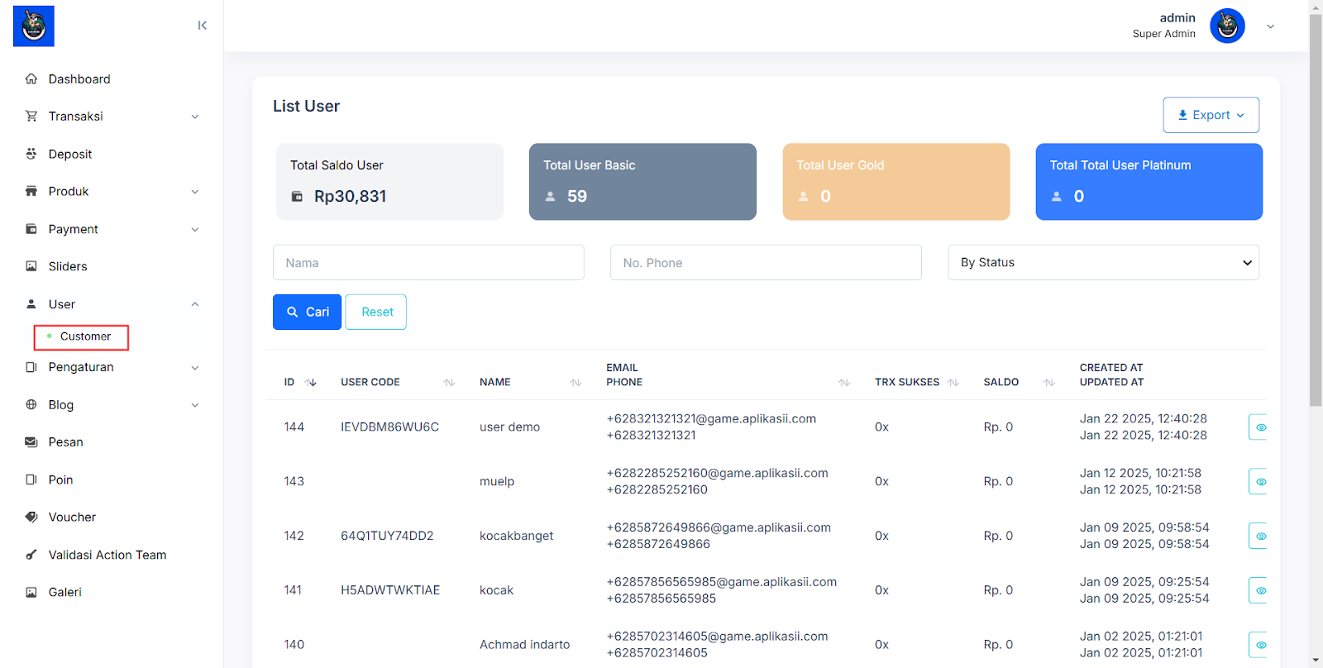This screenshot has width=1323, height=668.
Task: Click the Deposit icon in the sidebar
Action: pos(31,154)
